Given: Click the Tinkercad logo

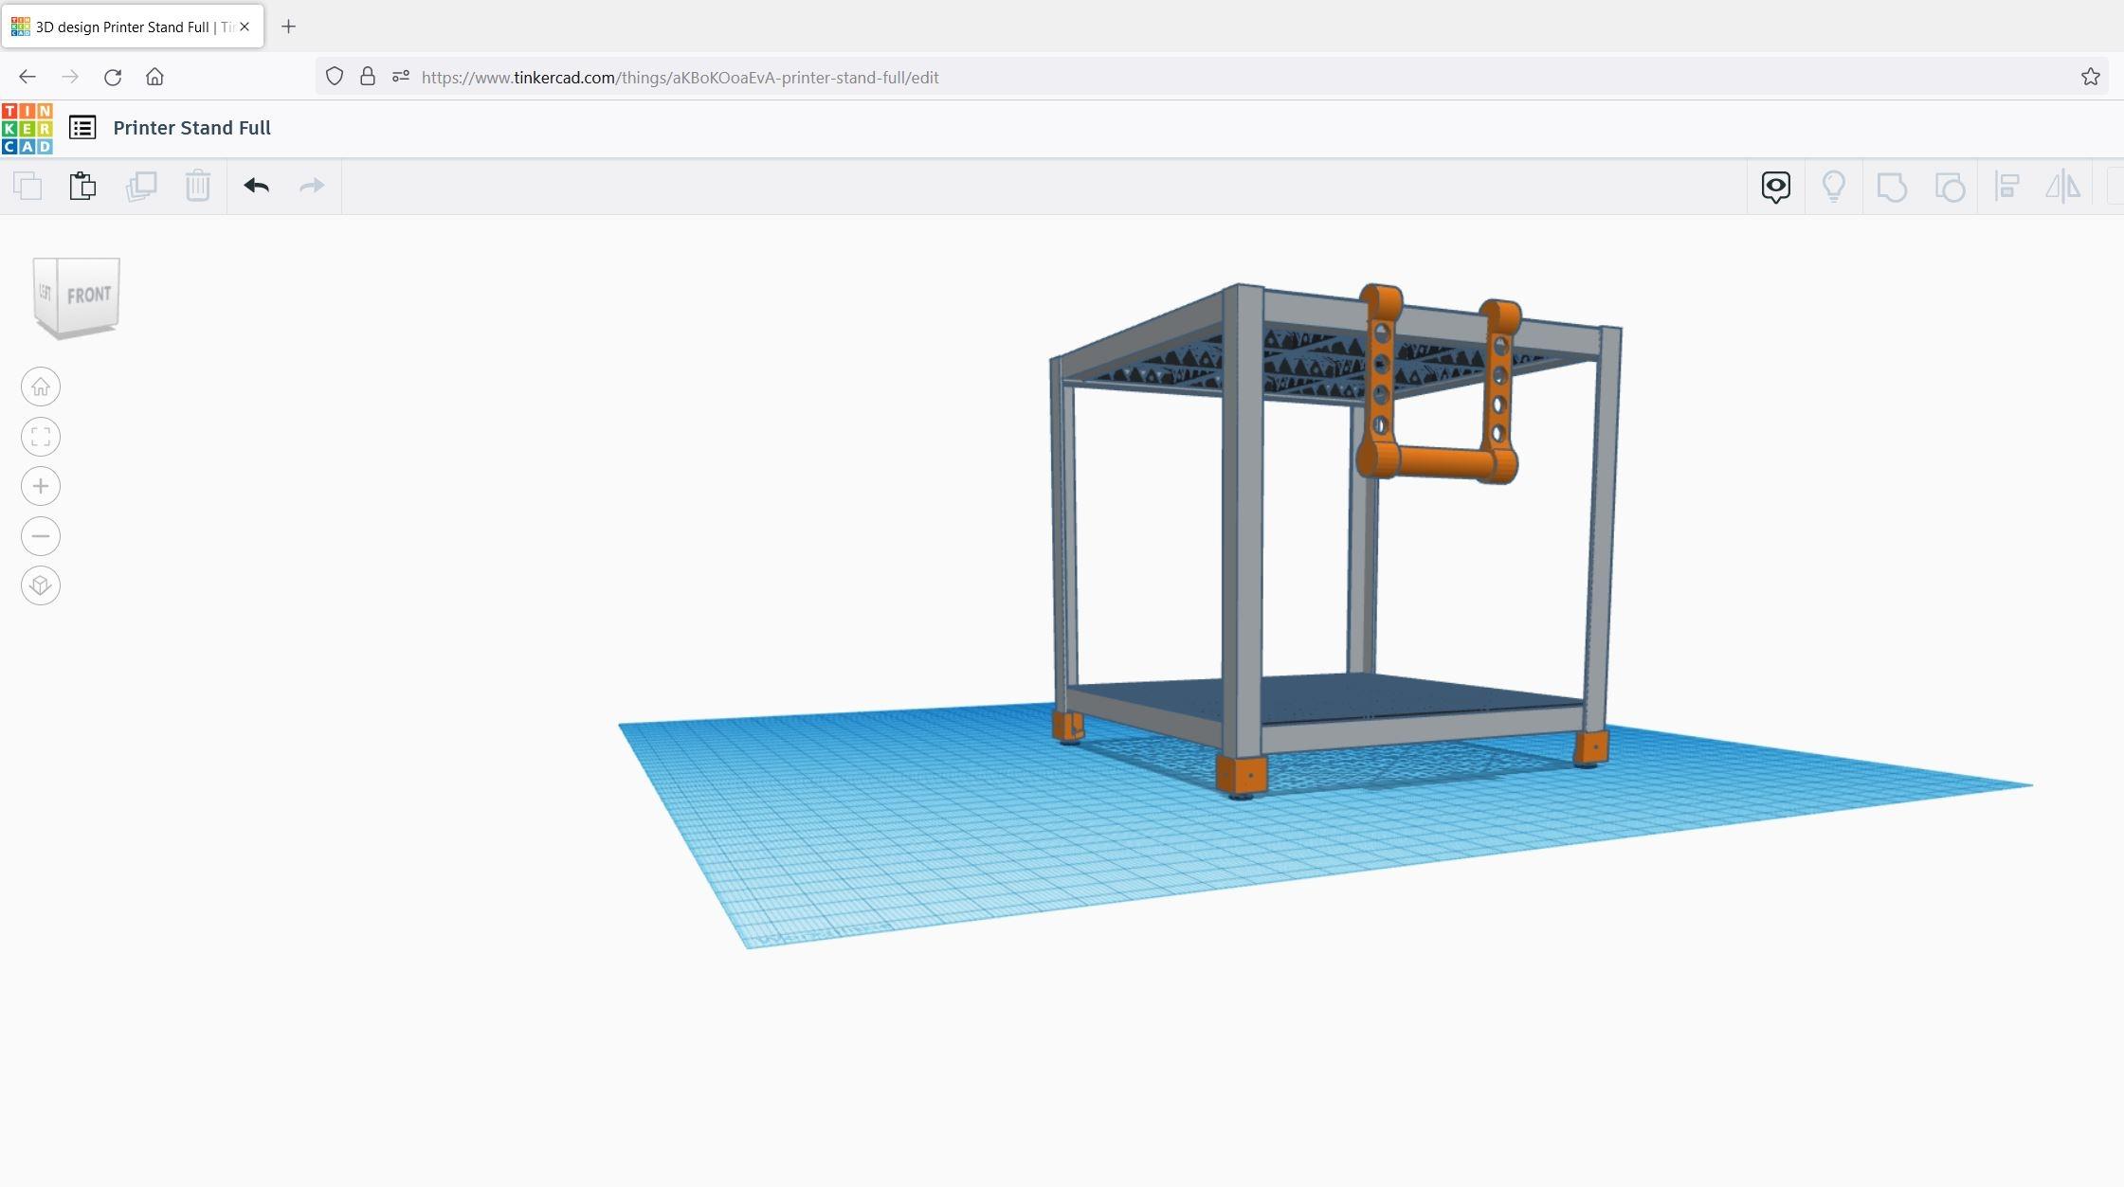Looking at the screenshot, I should point(27,128).
